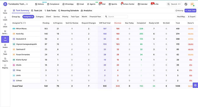The image size is (198, 107).
Task: Click Alsafa row name
Action: pos(19,65)
